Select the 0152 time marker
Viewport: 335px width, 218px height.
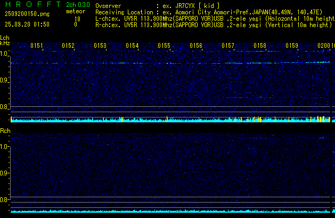click(x=68, y=46)
